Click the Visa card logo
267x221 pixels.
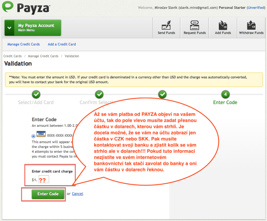click(x=41, y=134)
